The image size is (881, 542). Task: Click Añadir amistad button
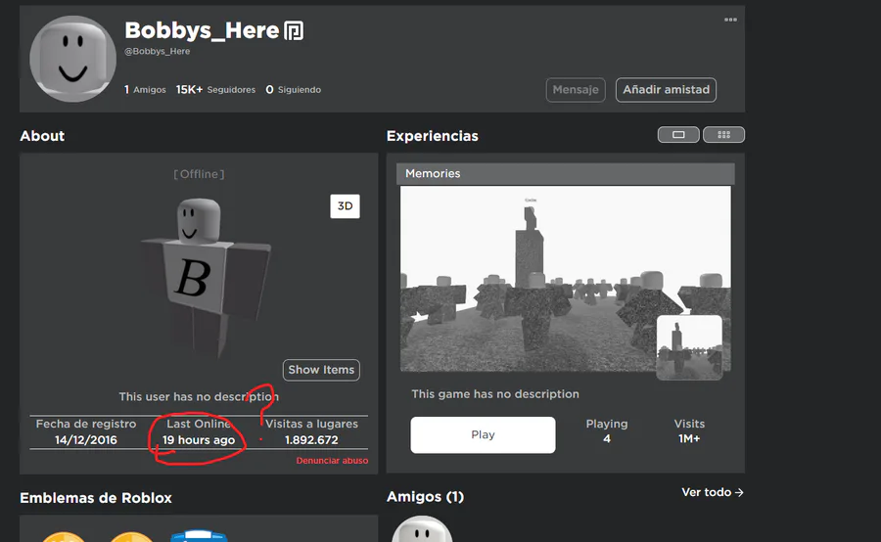pyautogui.click(x=666, y=90)
